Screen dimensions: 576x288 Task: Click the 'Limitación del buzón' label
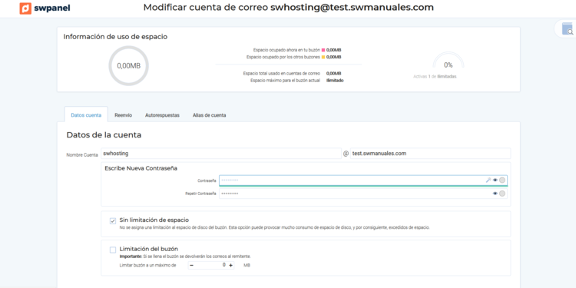click(149, 249)
